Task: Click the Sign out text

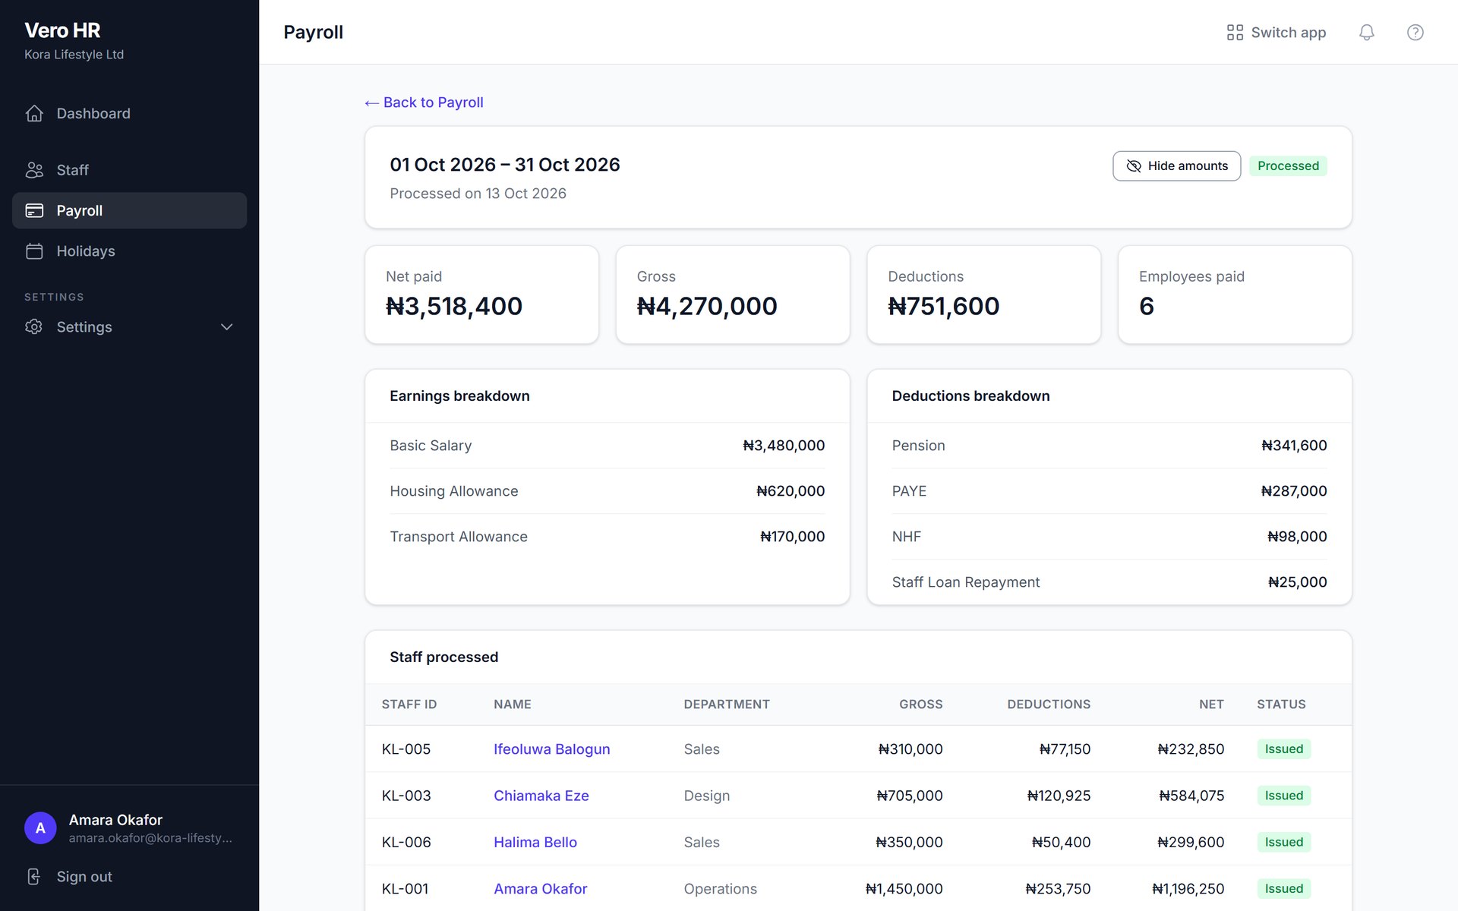Action: click(x=84, y=877)
